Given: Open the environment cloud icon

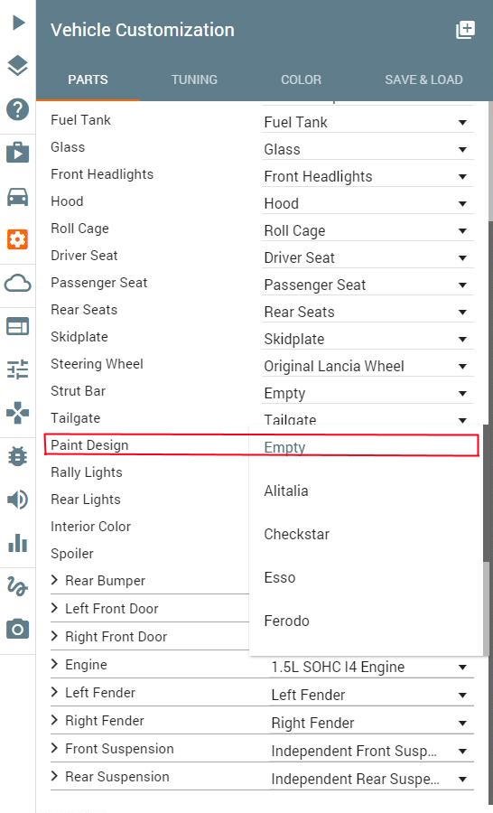Looking at the screenshot, I should [x=18, y=284].
